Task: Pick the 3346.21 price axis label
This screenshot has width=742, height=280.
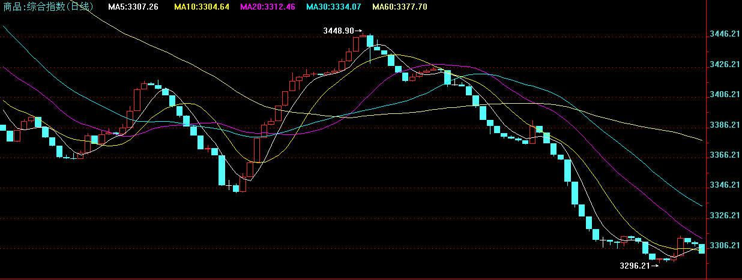Action: click(x=724, y=185)
